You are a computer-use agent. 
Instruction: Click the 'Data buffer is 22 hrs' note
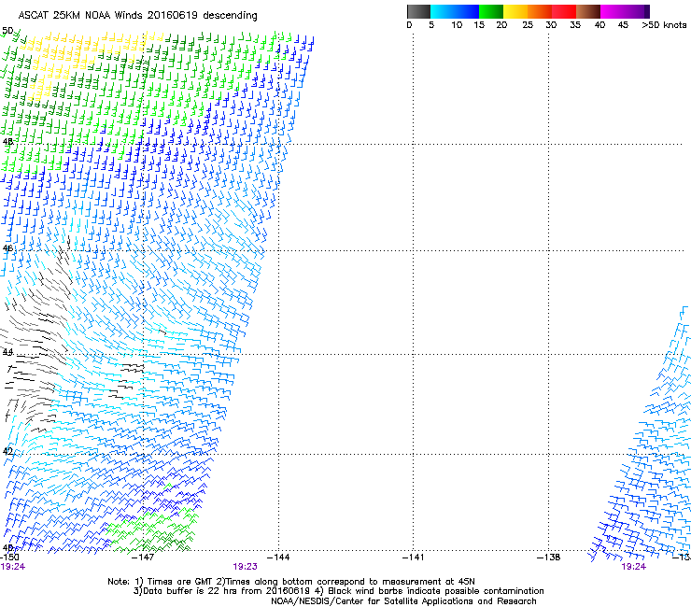point(338,591)
